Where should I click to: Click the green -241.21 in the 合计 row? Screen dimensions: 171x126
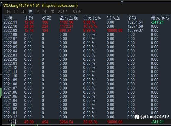click(x=157, y=122)
